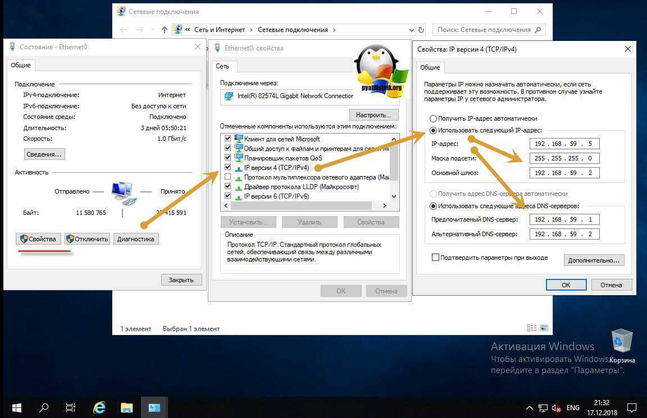The width and height of the screenshot is (647, 418).
Task: Click the volume icon in system tray
Action: point(555,407)
